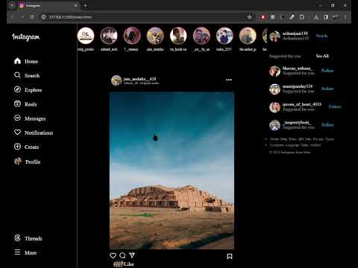Click Create in the sidebar
Screen dimensions: 358x268
tap(27, 147)
